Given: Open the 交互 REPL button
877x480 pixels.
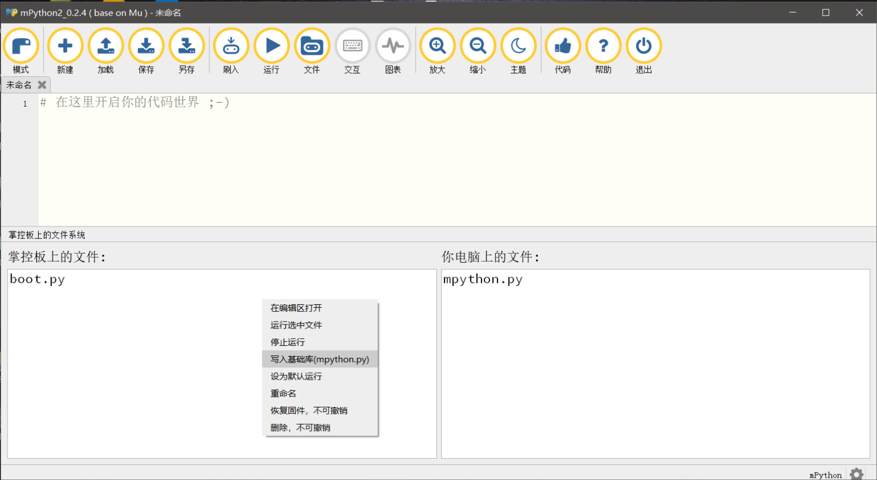Looking at the screenshot, I should (x=352, y=51).
